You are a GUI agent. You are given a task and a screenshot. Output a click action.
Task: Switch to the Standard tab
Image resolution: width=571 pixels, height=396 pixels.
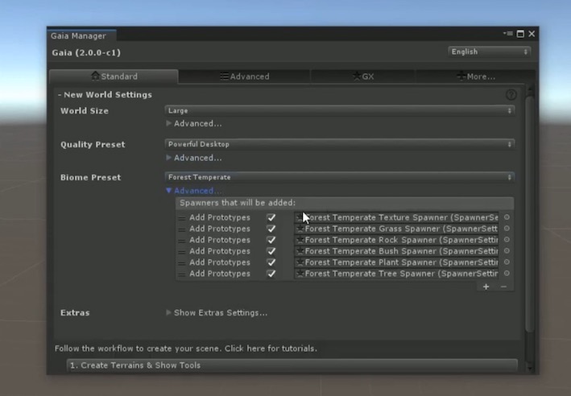click(x=114, y=76)
